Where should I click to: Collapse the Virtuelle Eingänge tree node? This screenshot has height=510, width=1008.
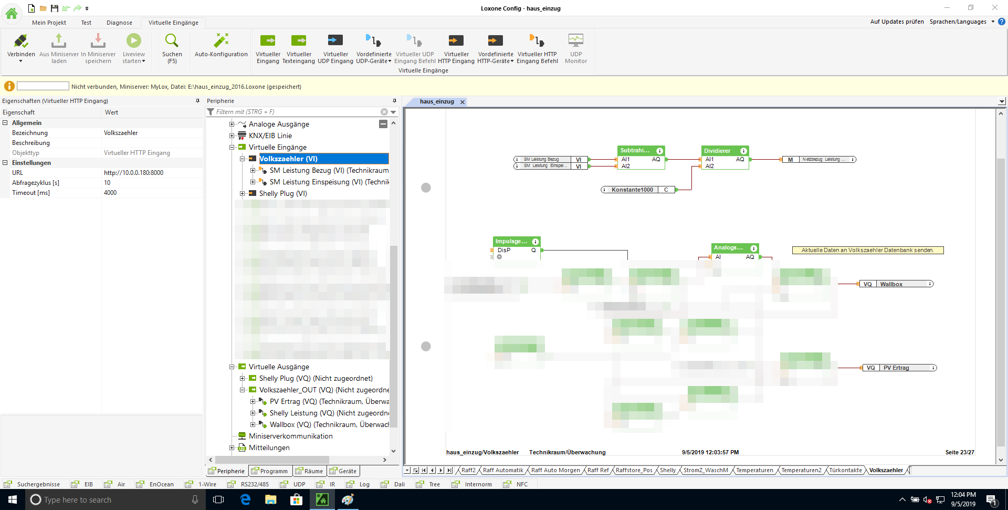[x=232, y=148]
